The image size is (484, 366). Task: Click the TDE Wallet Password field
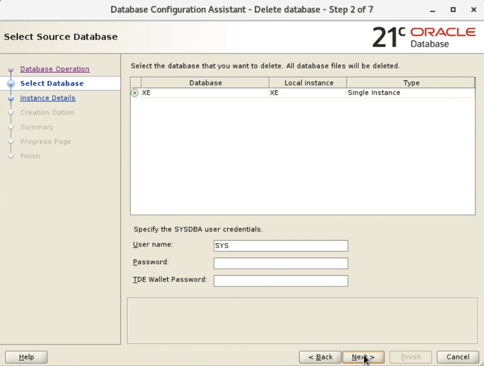click(x=281, y=281)
